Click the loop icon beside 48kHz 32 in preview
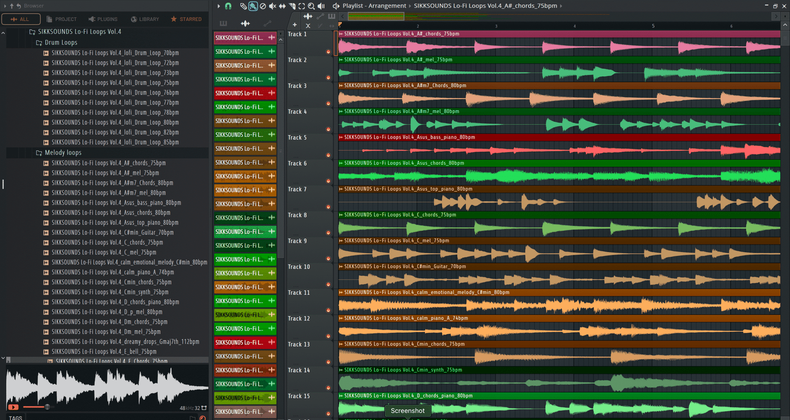This screenshot has width=790, height=420. pos(204,408)
